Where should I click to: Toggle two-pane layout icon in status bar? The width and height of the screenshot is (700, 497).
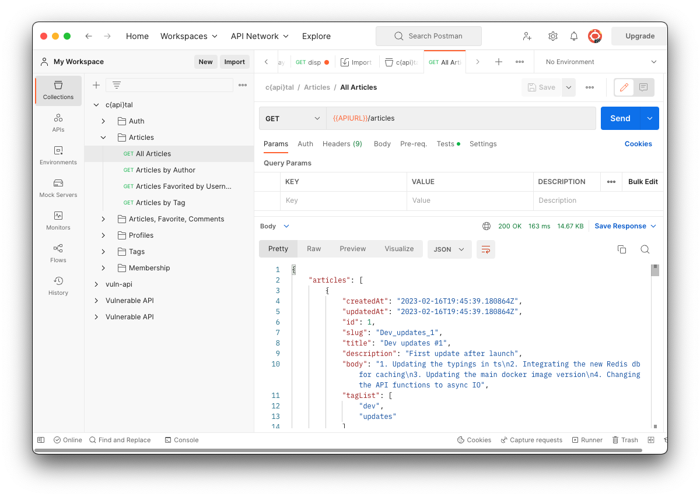(x=652, y=440)
